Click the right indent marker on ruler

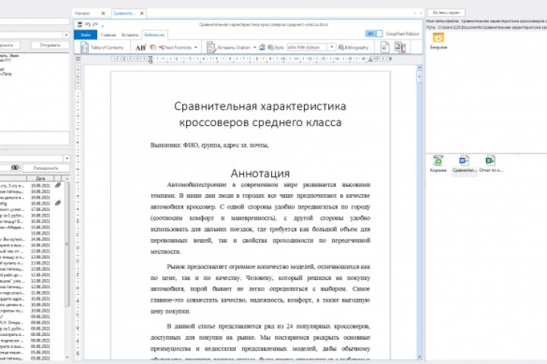[371, 60]
